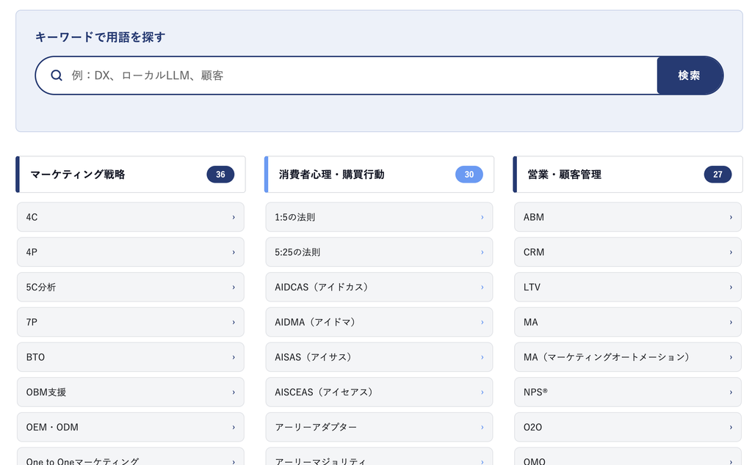
Task: Focus the keyword search input field
Action: click(x=347, y=76)
